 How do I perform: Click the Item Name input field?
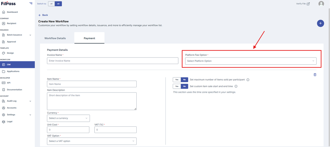(92, 84)
